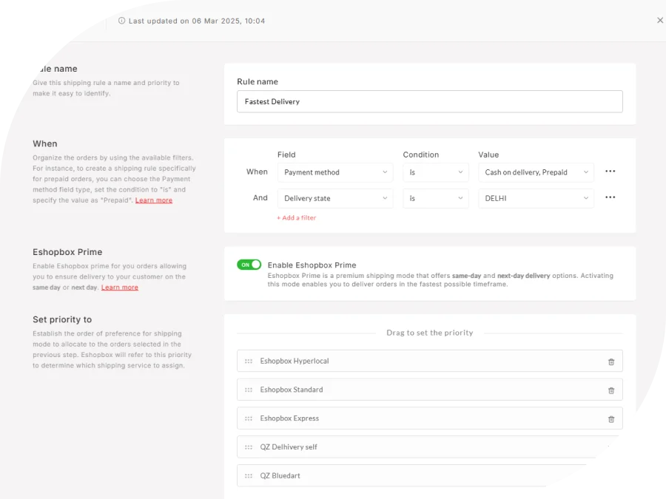Open more options for Delivery state filter
This screenshot has height=499, width=666.
point(610,197)
